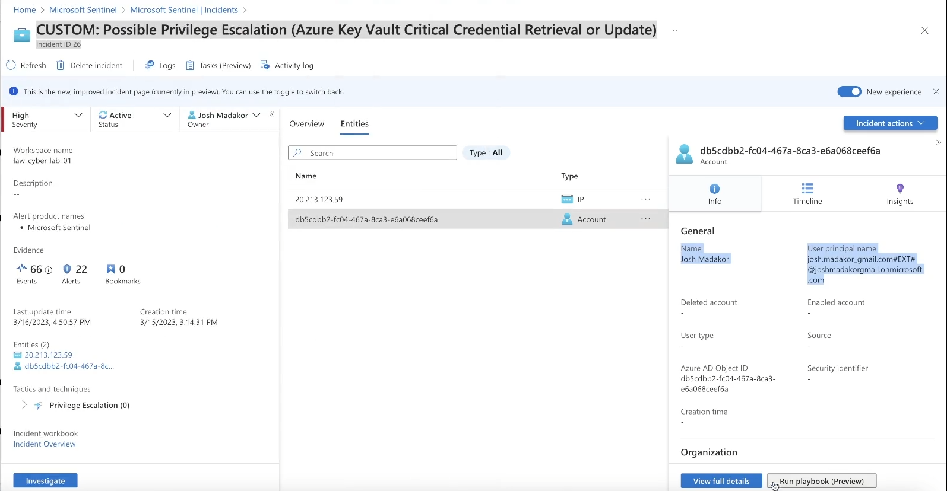Open more options for the 20.213.123.59 row
Image resolution: width=947 pixels, height=491 pixels.
coord(646,199)
